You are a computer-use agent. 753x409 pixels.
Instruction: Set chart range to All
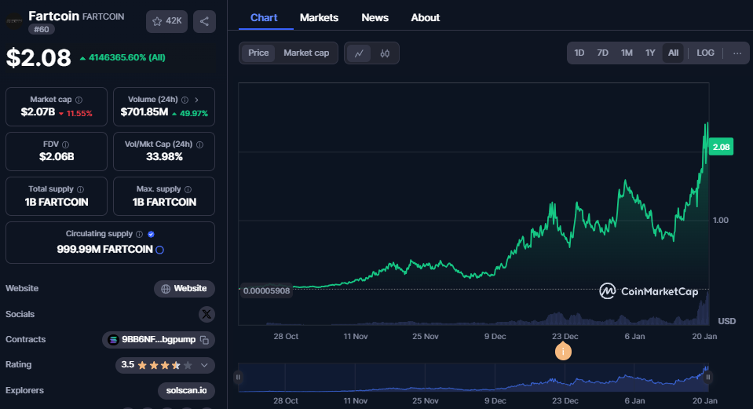(x=673, y=53)
